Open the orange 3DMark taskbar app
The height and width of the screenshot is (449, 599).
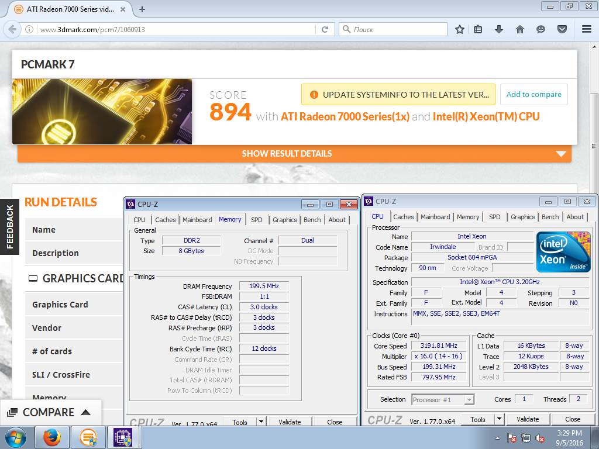pos(88,437)
